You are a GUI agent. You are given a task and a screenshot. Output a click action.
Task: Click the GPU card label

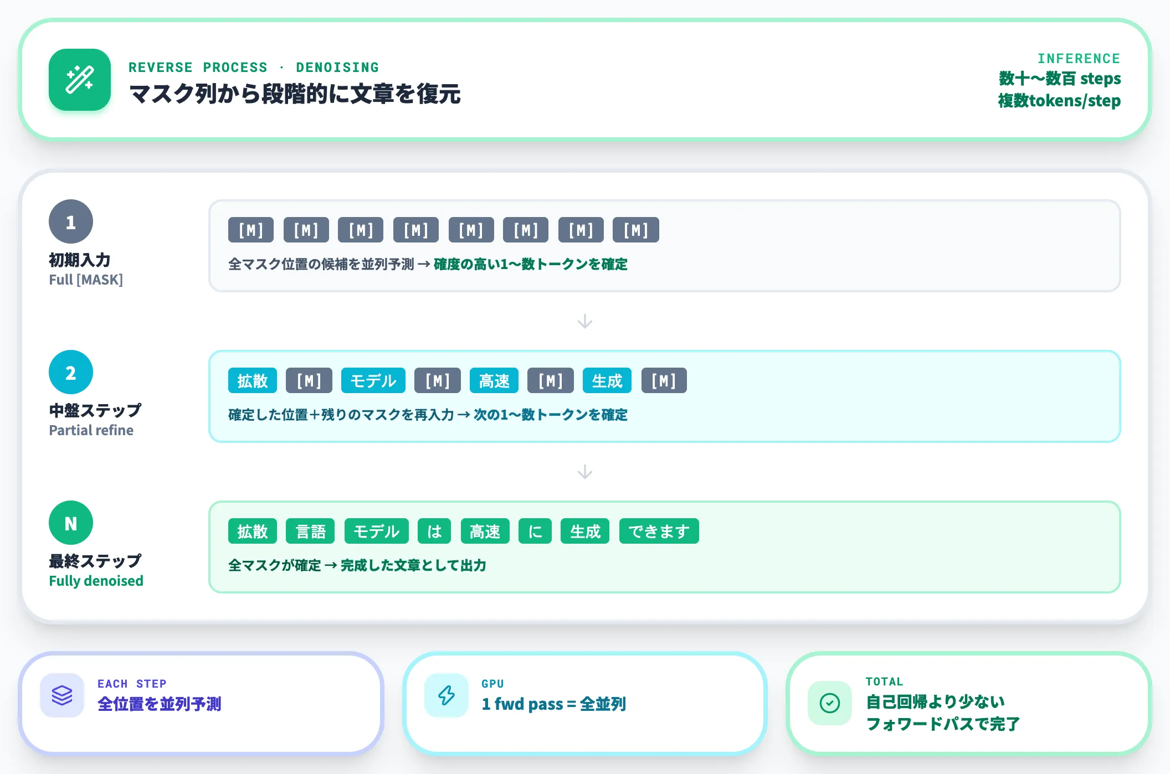click(492, 684)
